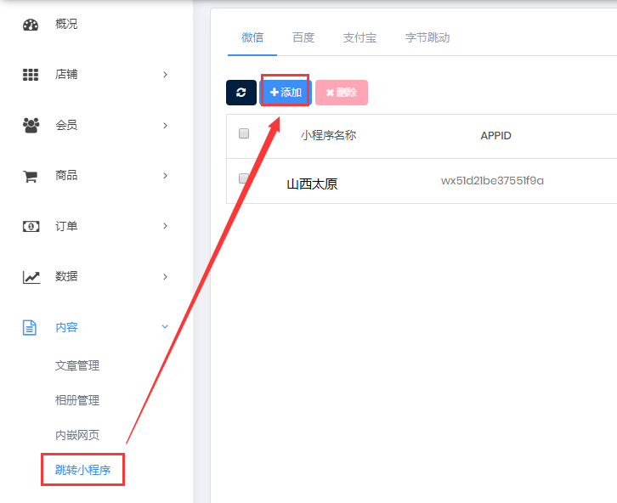Switch to the 微信 tab
Screen dimensions: 617x503
(x=252, y=37)
